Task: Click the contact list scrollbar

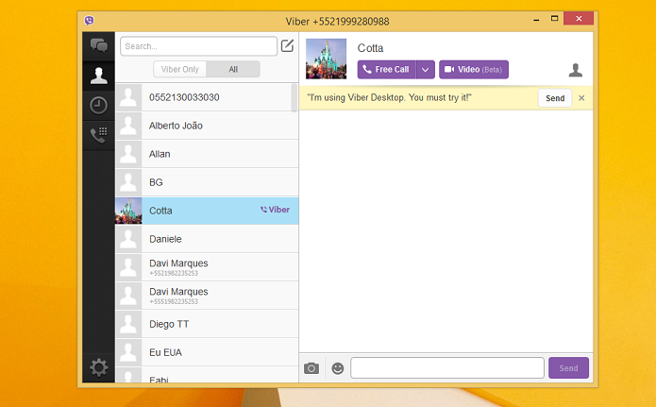Action: coord(294,98)
